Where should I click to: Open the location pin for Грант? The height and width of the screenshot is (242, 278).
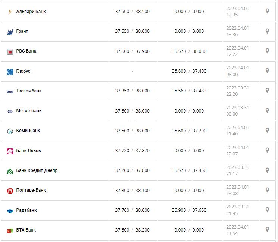[267, 31]
